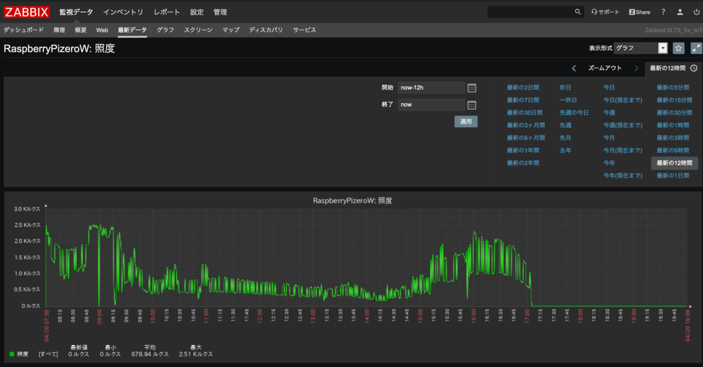
Task: Select 最新の2年間 time range
Action: pos(523,163)
